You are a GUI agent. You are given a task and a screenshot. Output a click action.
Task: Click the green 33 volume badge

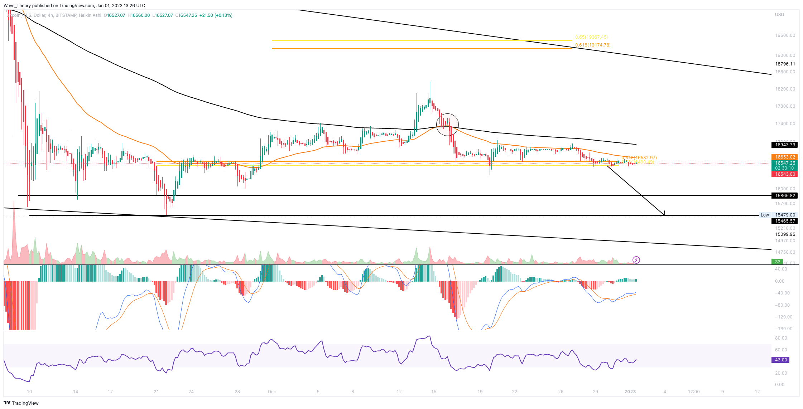[x=778, y=262]
